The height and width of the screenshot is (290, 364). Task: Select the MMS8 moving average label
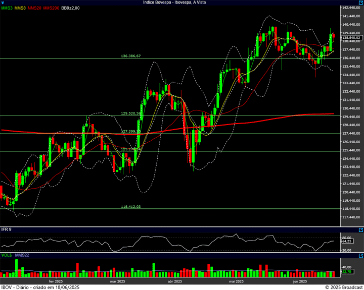(x=20, y=8)
